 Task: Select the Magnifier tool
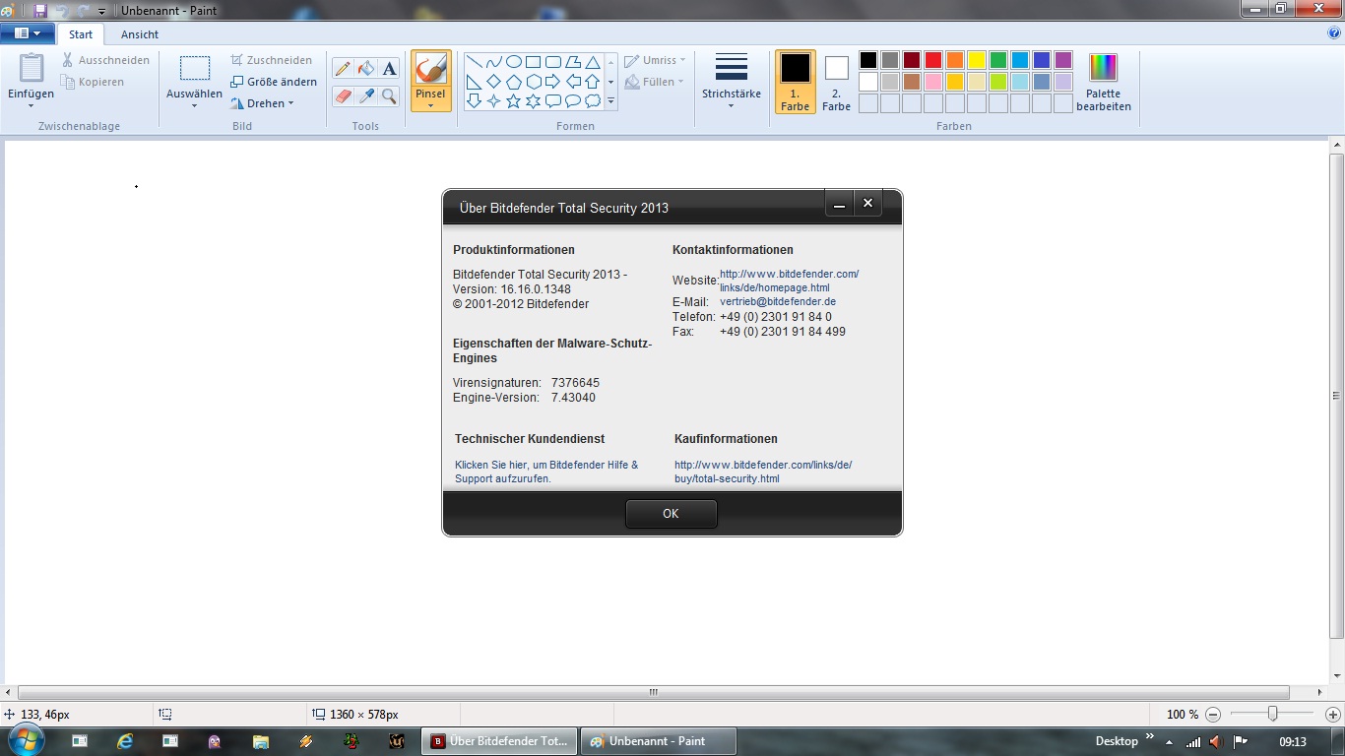click(x=389, y=95)
